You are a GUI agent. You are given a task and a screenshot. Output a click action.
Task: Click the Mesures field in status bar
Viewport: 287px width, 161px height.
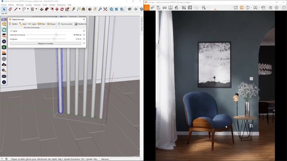(x=105, y=159)
